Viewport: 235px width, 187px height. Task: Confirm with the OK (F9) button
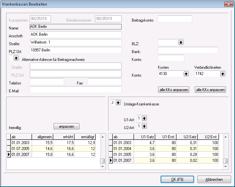[x=177, y=179]
